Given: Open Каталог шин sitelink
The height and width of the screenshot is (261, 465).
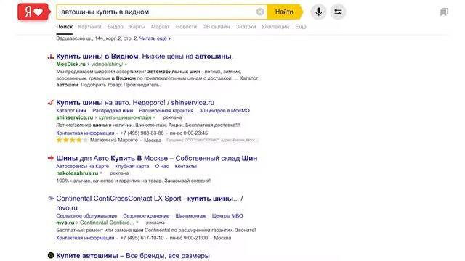Looking at the screenshot, I should click(71, 111).
